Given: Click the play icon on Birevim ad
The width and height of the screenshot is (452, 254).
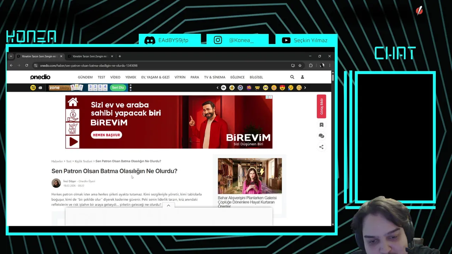Looking at the screenshot, I should 73,141.
